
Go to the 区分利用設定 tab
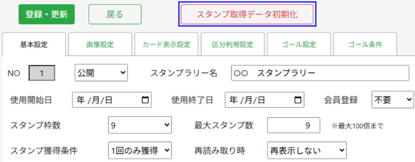pos(232,44)
